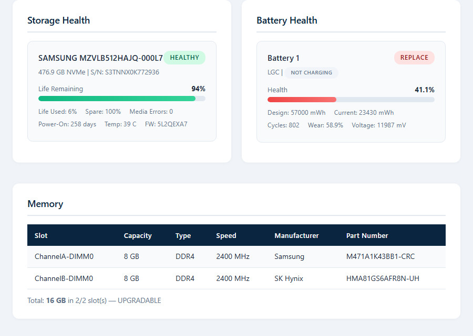Select part number M471A1K43BB1-CRC
This screenshot has width=473, height=336.
381,257
